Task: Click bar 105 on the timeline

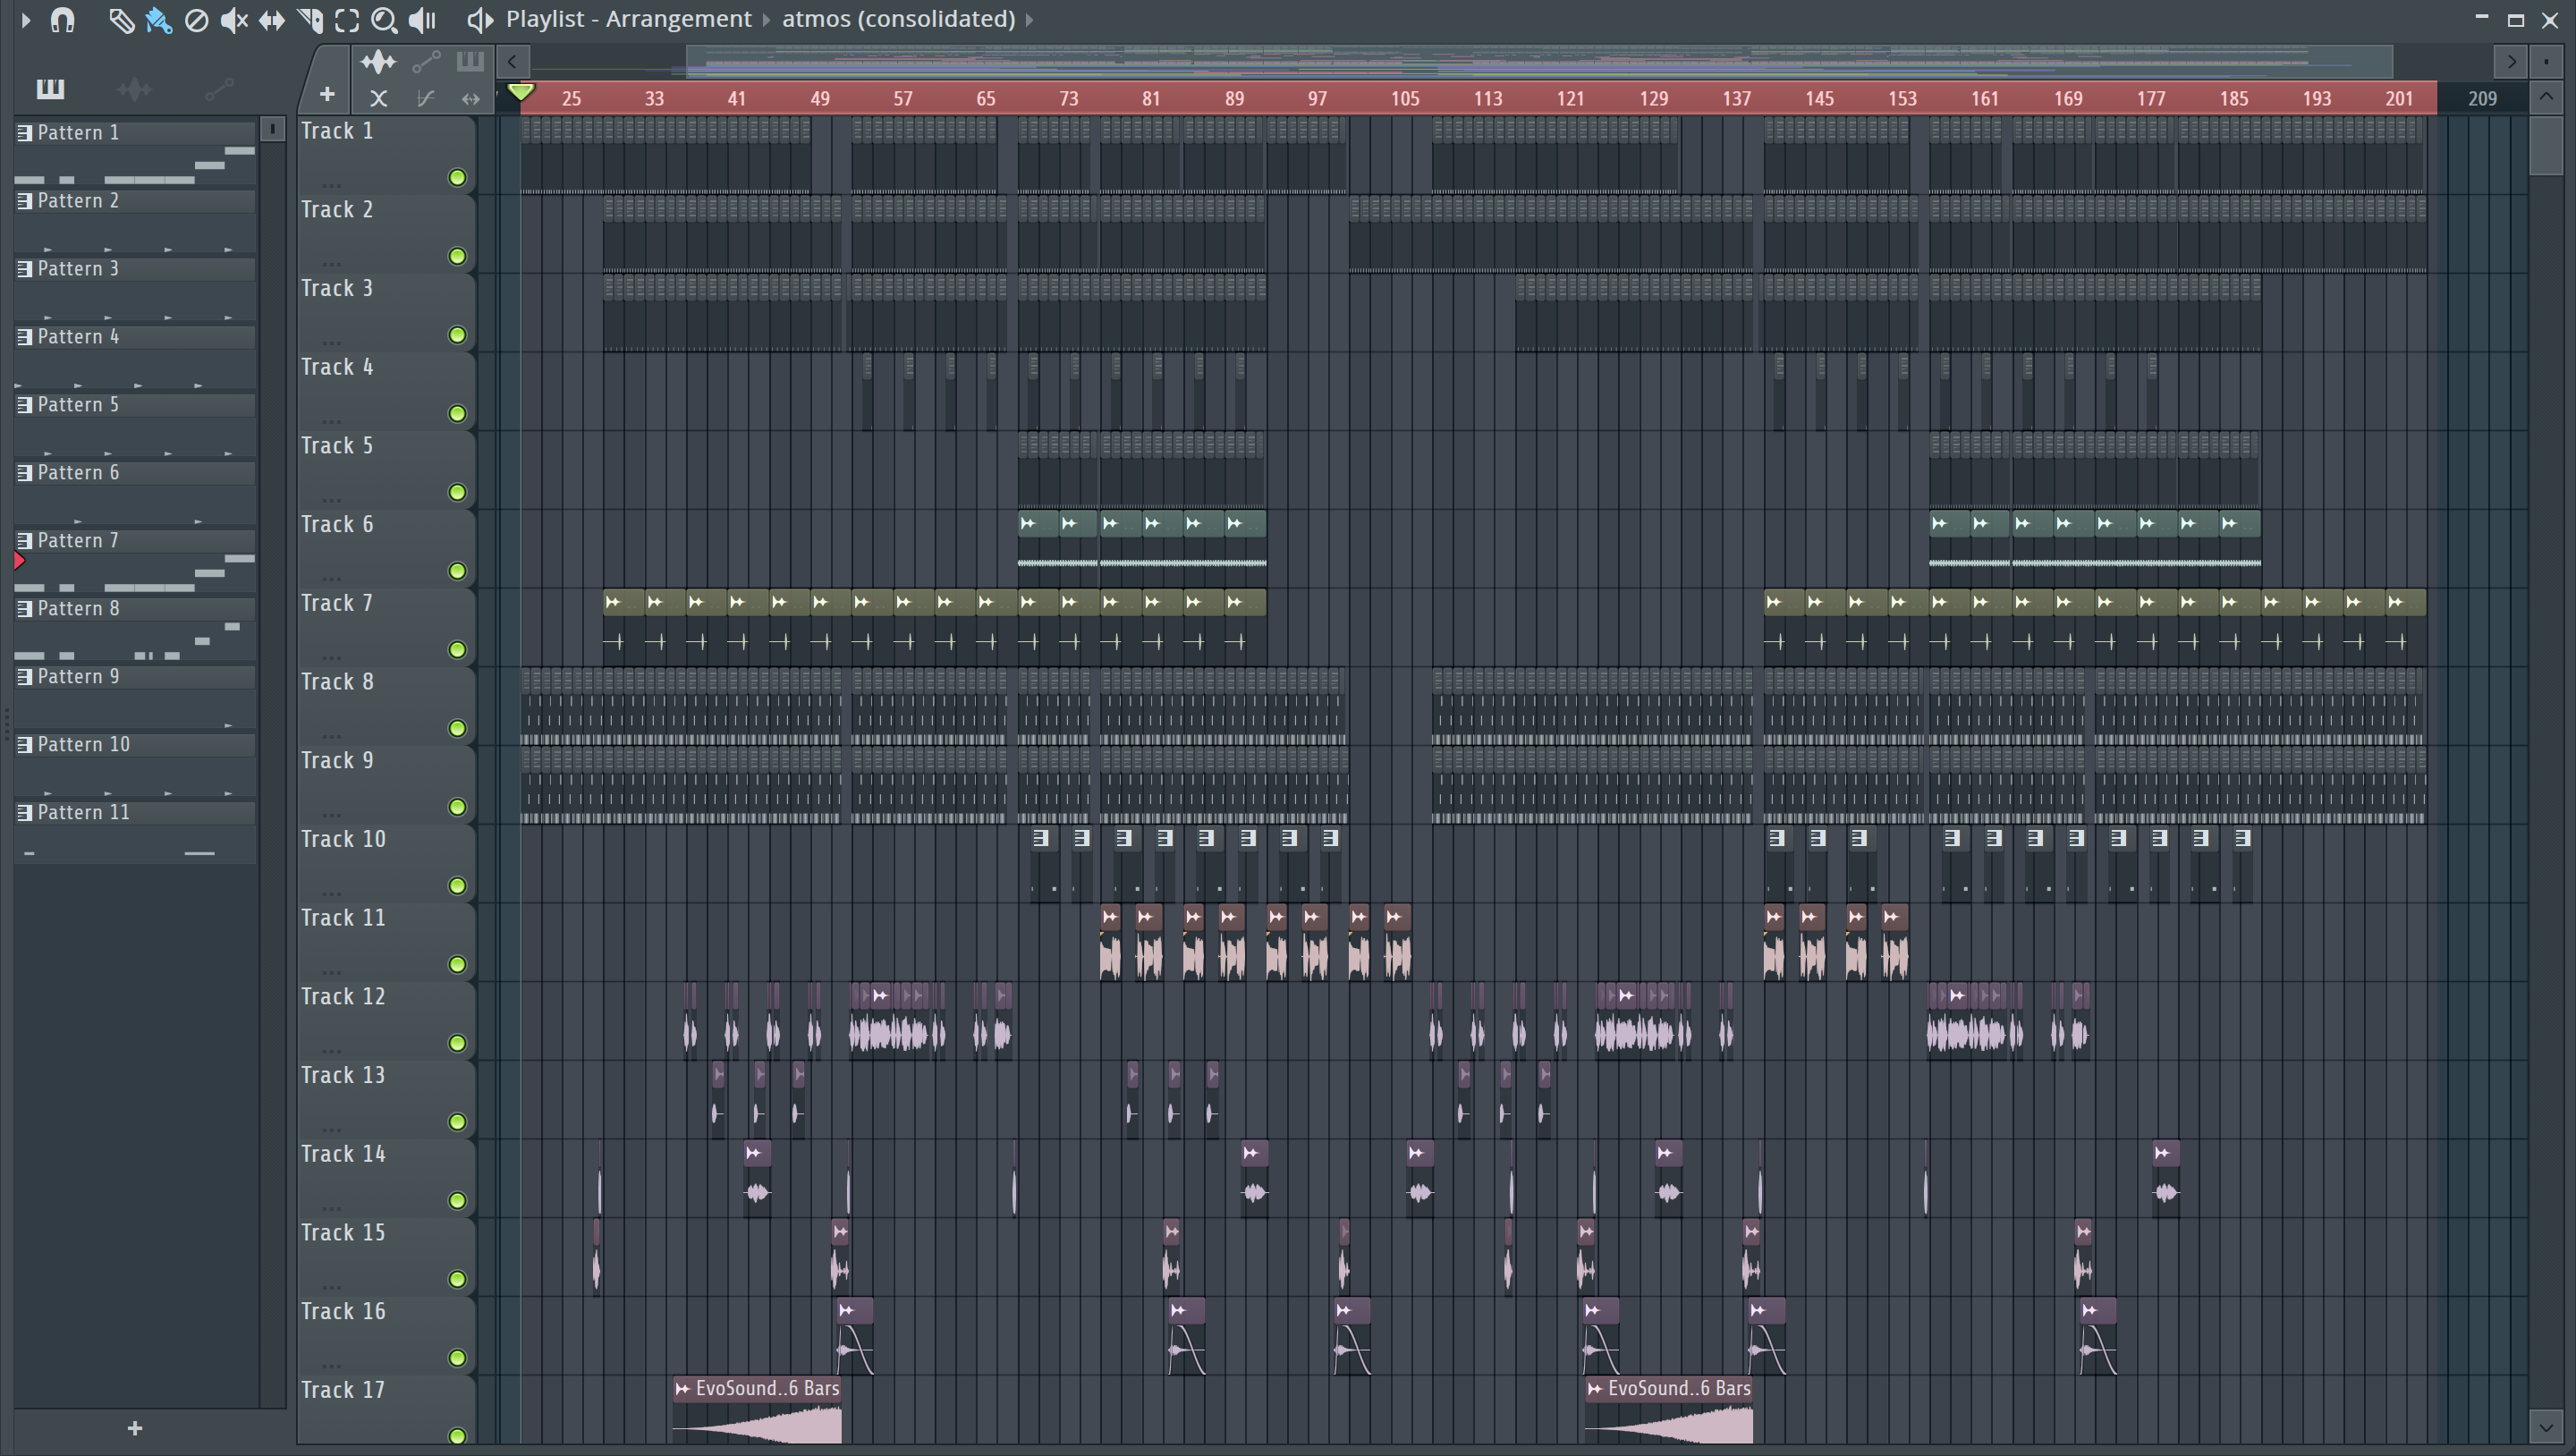Action: (1404, 98)
